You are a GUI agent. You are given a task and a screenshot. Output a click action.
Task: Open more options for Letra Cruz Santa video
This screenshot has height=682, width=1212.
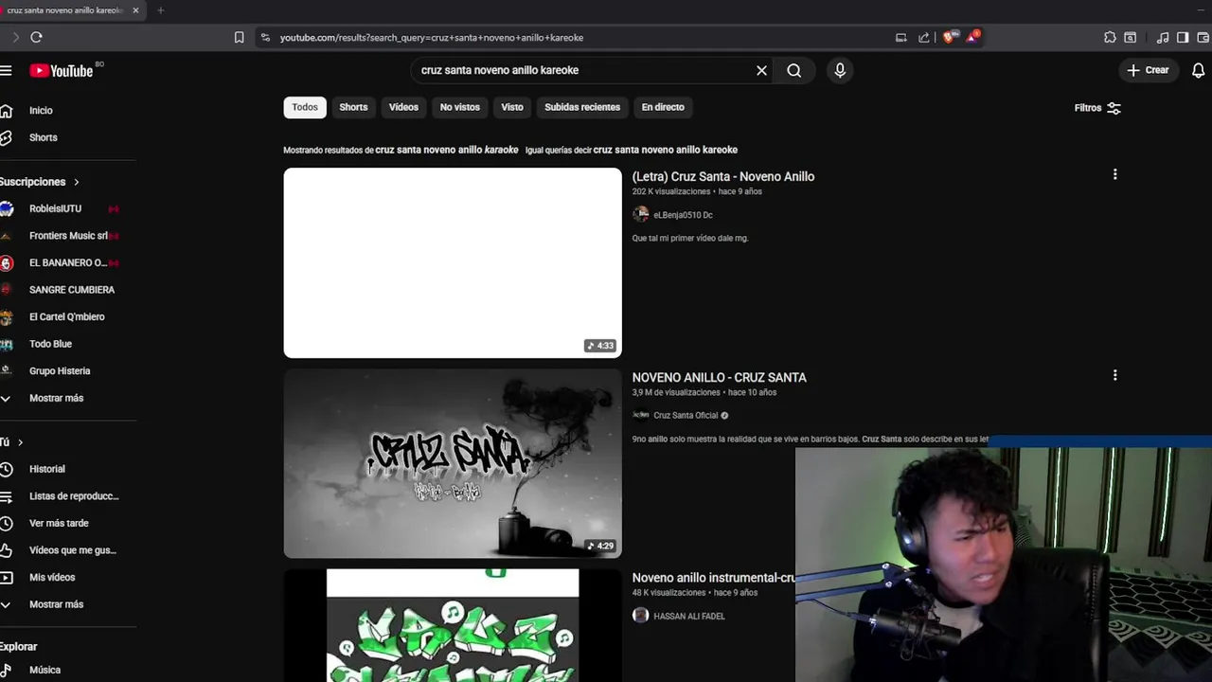1114,174
